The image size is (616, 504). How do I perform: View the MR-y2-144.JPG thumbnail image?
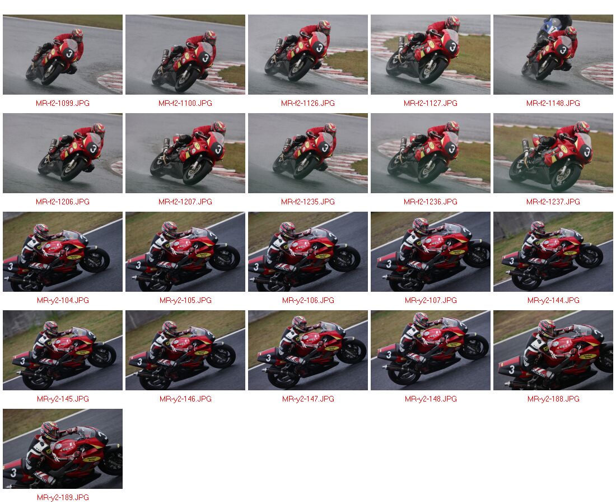(x=553, y=252)
